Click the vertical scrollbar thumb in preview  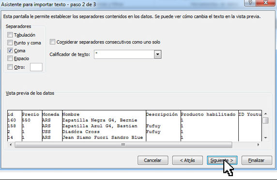(x=265, y=120)
